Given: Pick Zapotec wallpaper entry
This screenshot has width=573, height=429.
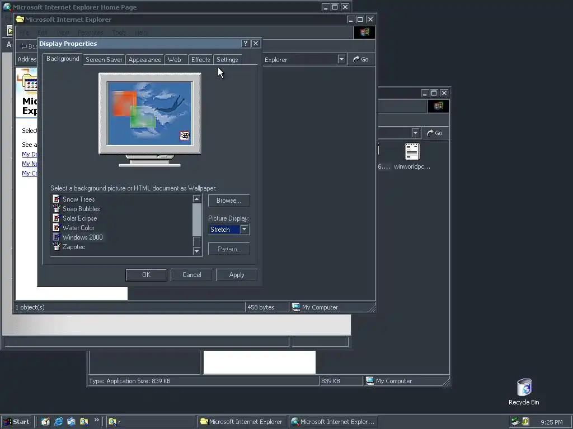Looking at the screenshot, I should click(x=73, y=246).
